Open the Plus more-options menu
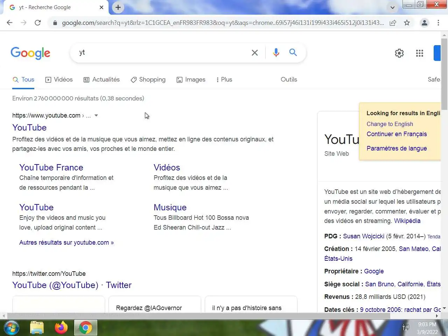The height and width of the screenshot is (336, 448). click(224, 80)
